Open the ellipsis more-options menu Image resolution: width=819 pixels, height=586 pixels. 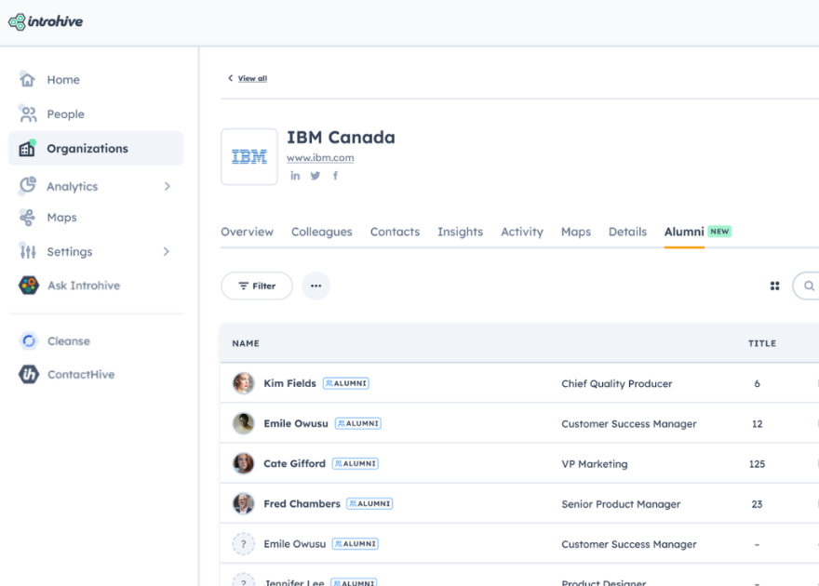click(x=316, y=286)
